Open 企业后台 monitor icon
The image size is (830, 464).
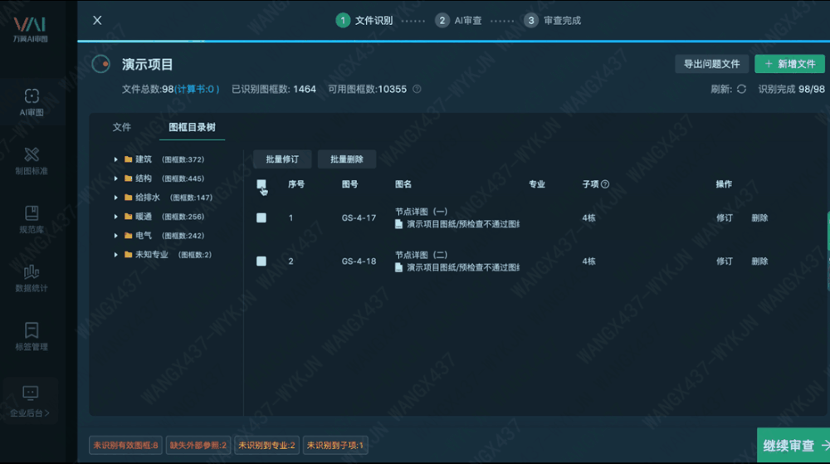click(x=31, y=393)
